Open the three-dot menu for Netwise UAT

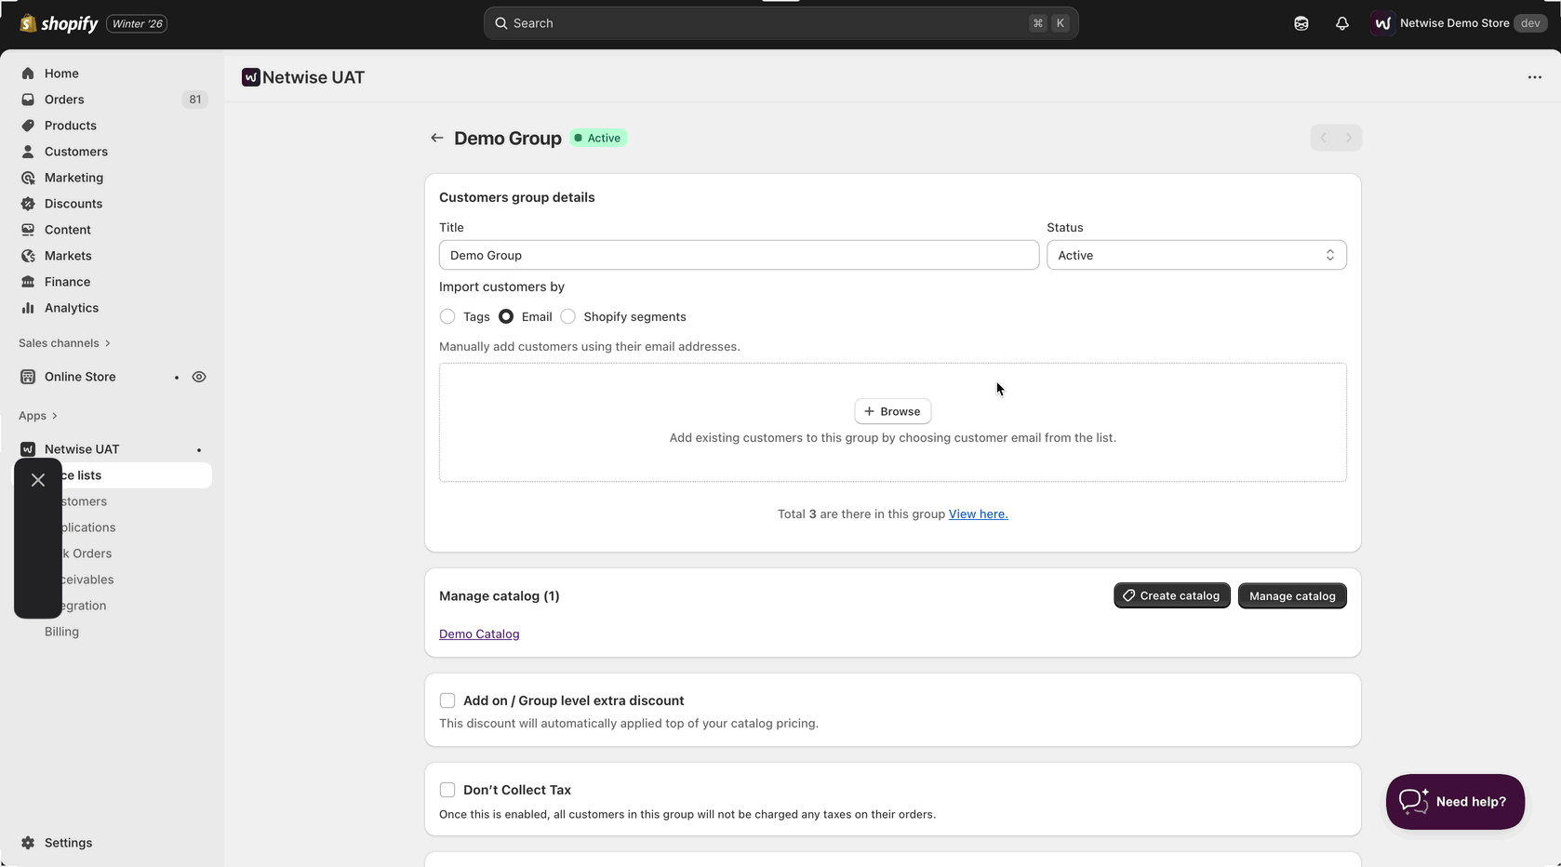pyautogui.click(x=1534, y=77)
